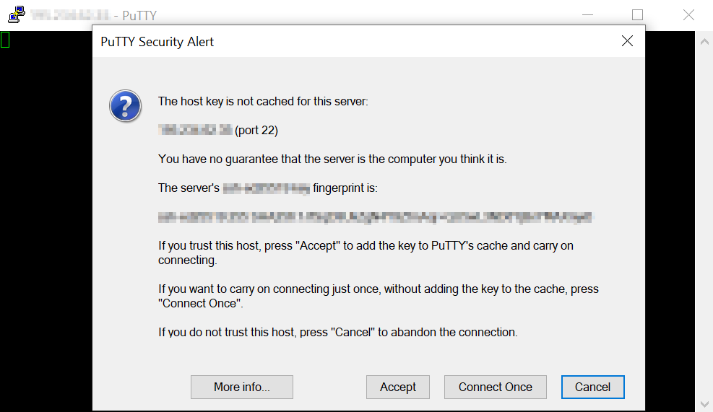Close the main PuTTY window
This screenshot has height=412, width=713.
point(688,14)
